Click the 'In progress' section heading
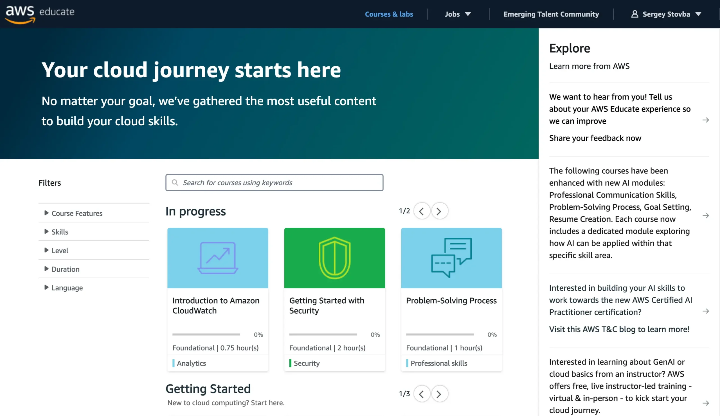The image size is (720, 416). [196, 212]
